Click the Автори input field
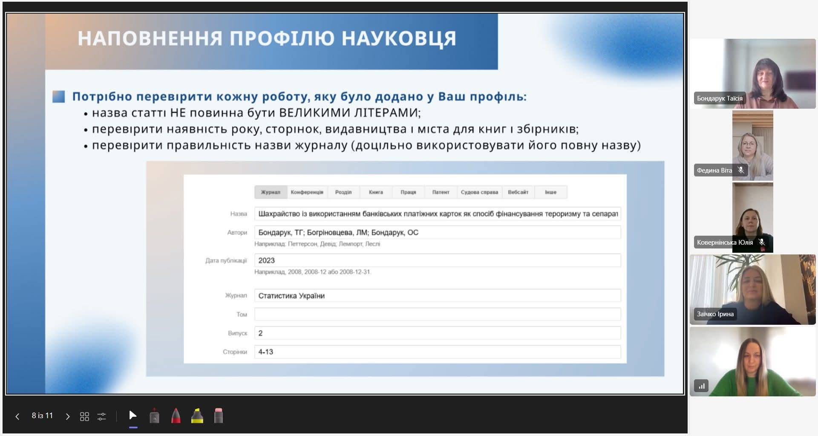Screen dimensions: 818x436 click(437, 233)
